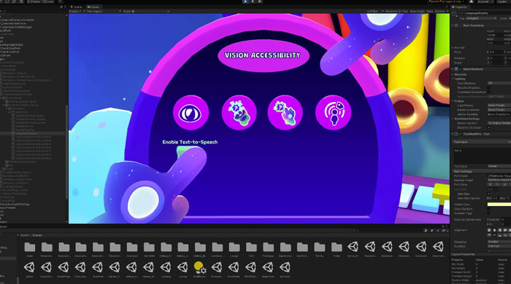Click the Step frame button in the toolbar
This screenshot has height=284, width=511.
260,1
